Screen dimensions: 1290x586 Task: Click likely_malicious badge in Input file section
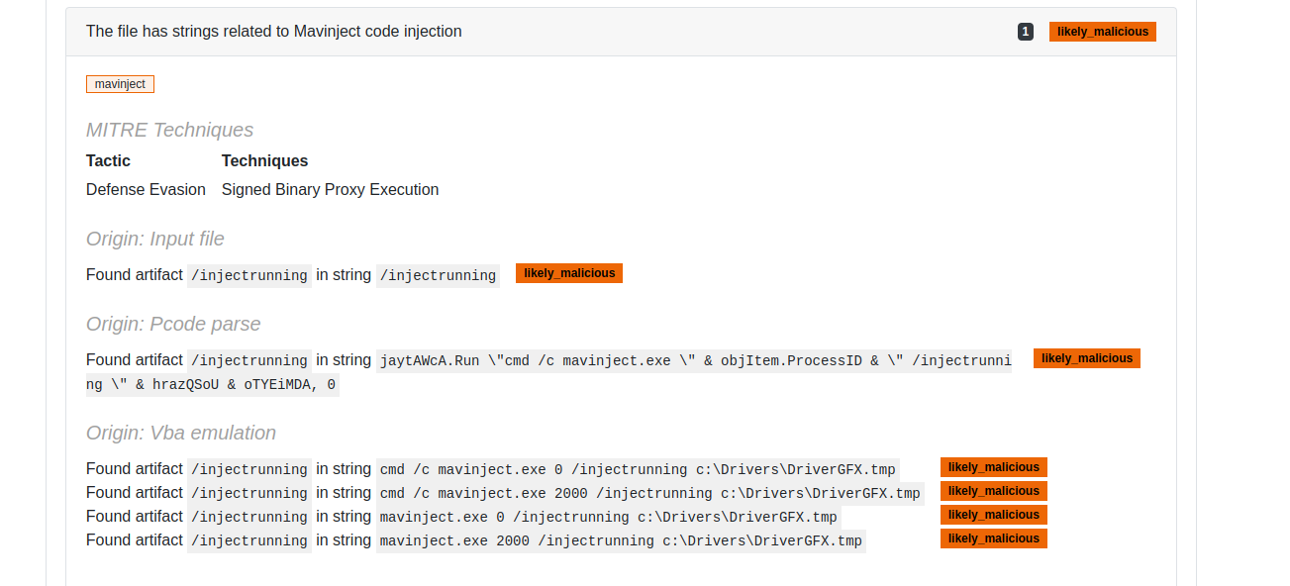pyautogui.click(x=569, y=273)
